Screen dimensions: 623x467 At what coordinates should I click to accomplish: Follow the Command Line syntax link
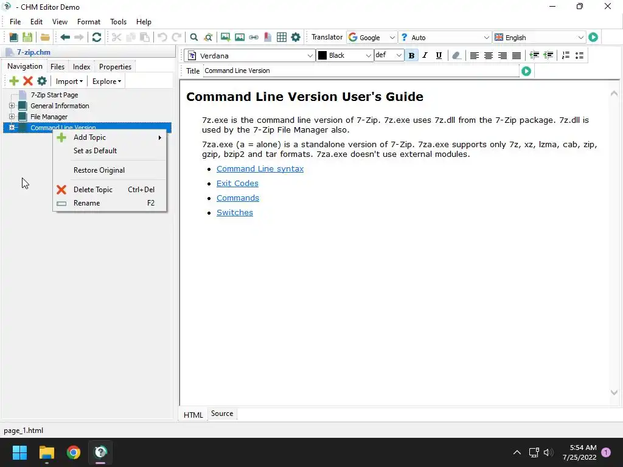point(260,169)
